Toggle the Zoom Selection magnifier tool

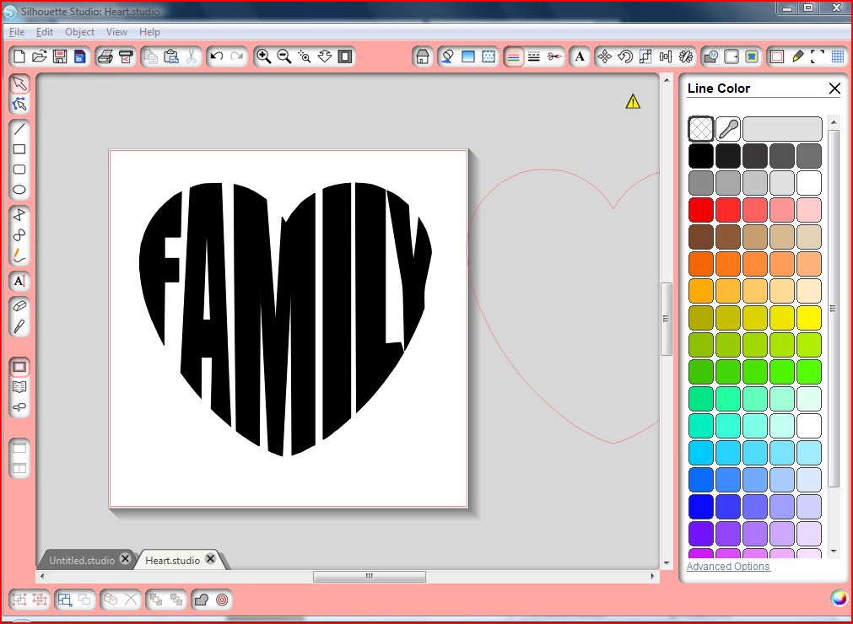point(306,56)
